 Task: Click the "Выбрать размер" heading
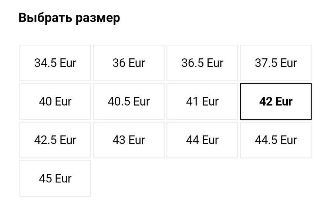click(x=69, y=18)
